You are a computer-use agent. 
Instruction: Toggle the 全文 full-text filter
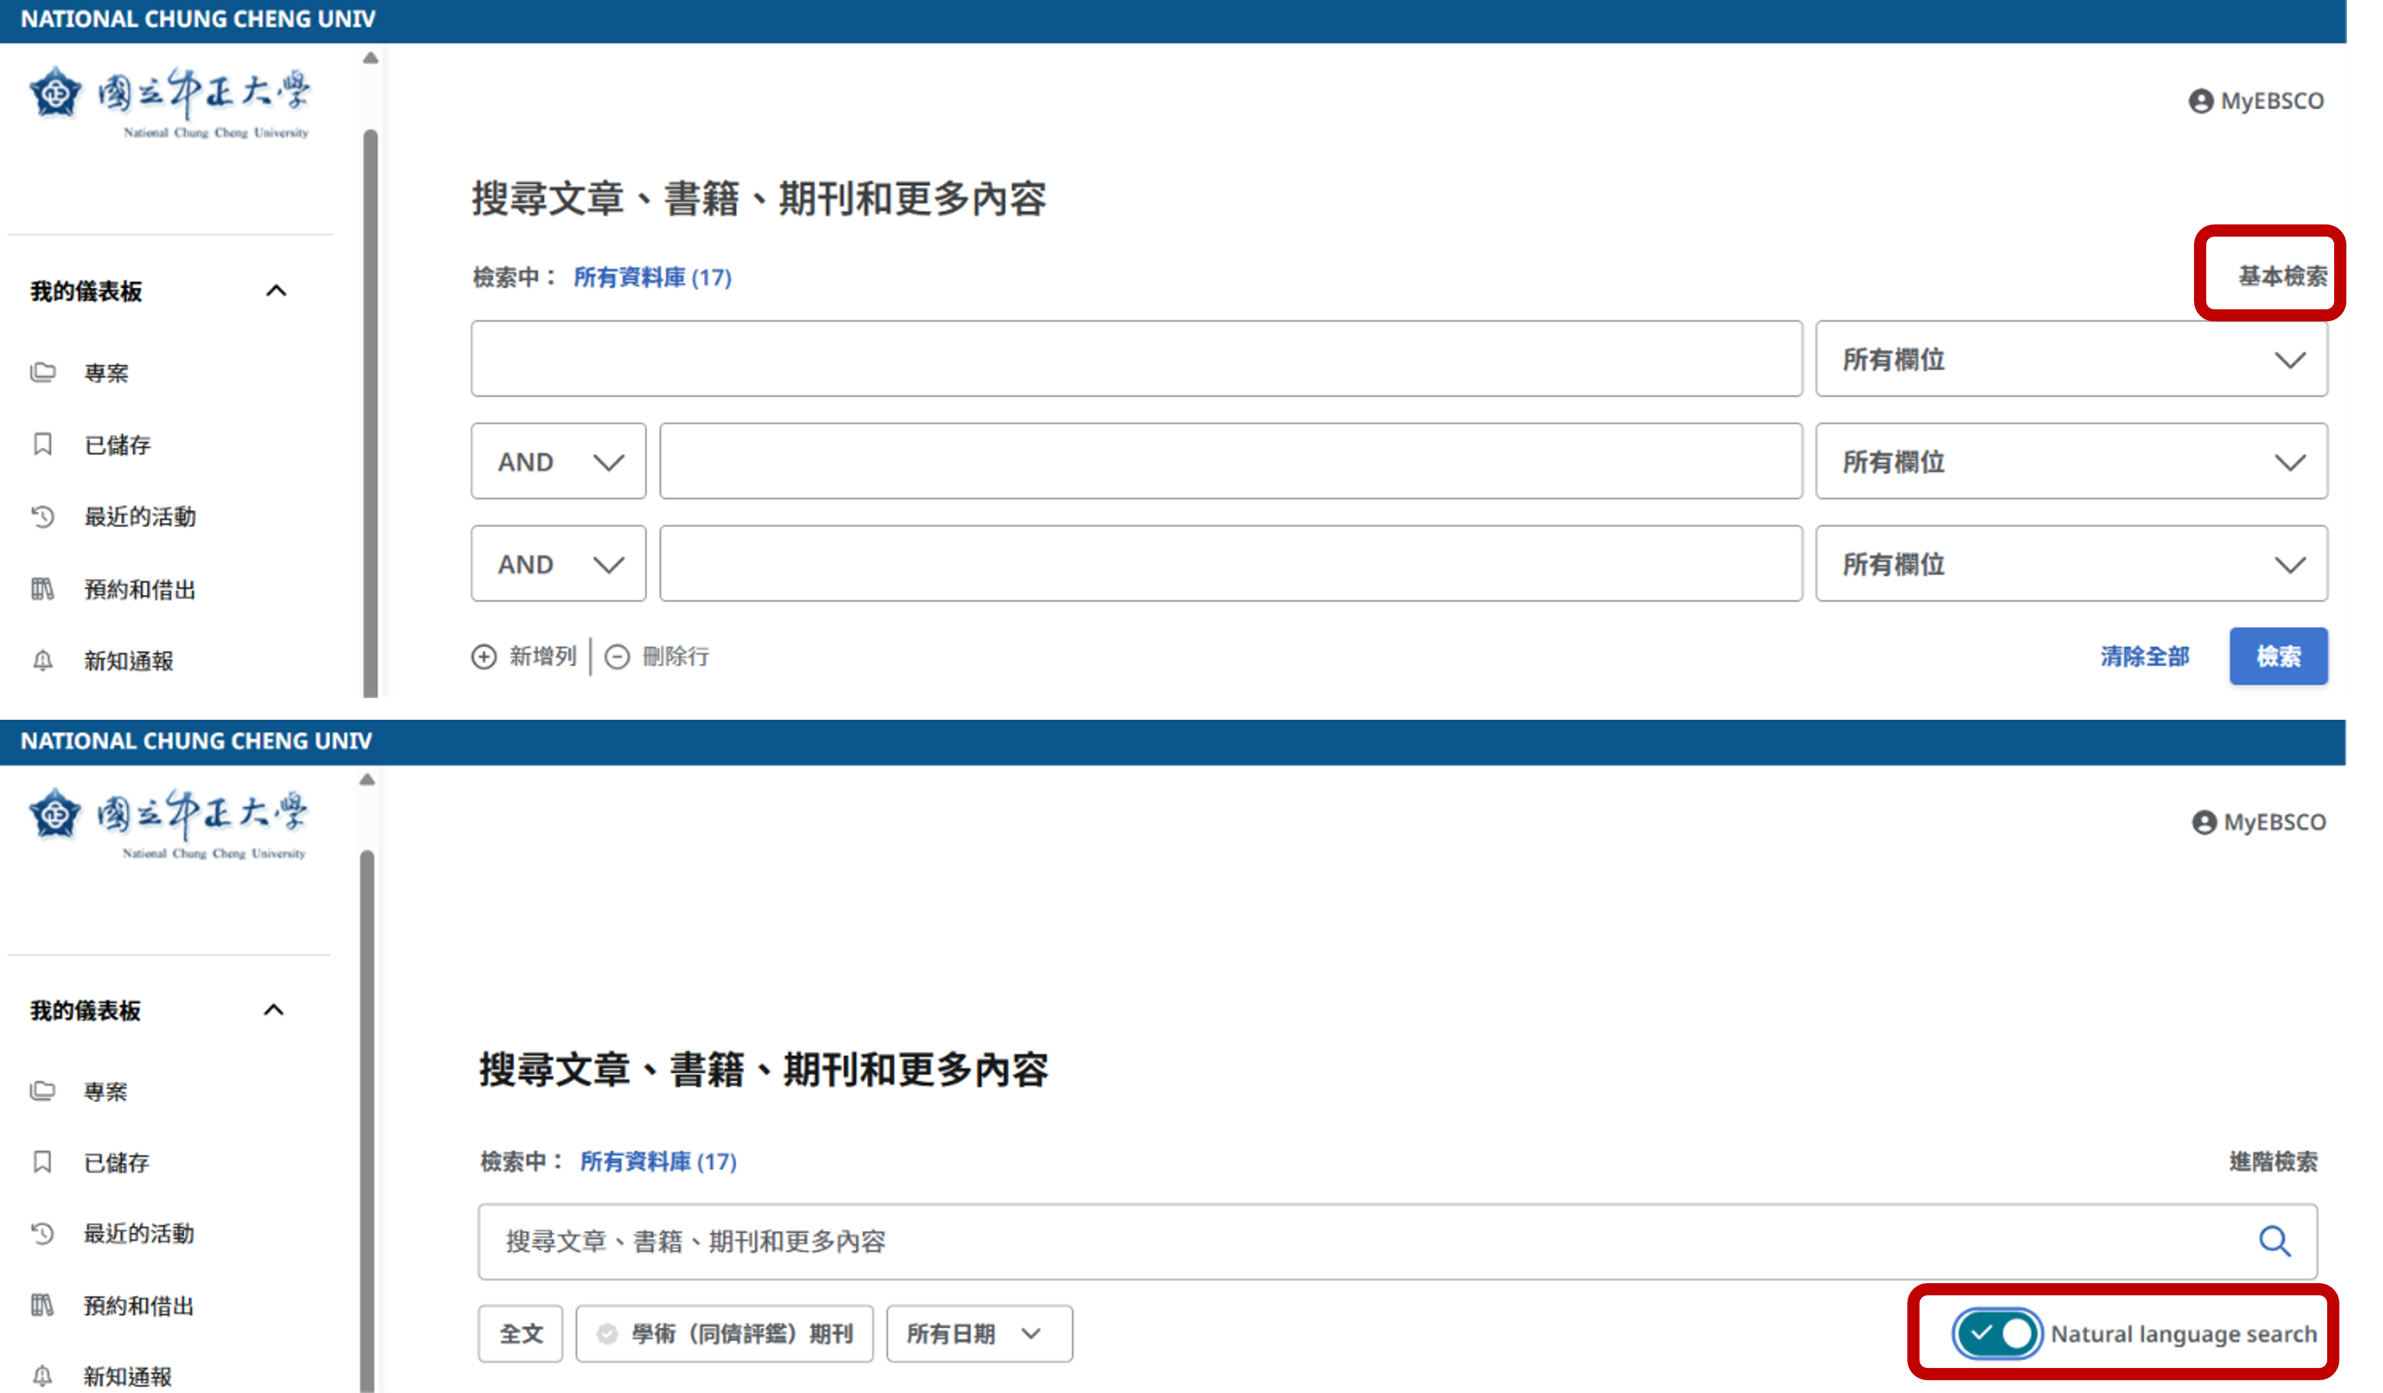coord(520,1334)
